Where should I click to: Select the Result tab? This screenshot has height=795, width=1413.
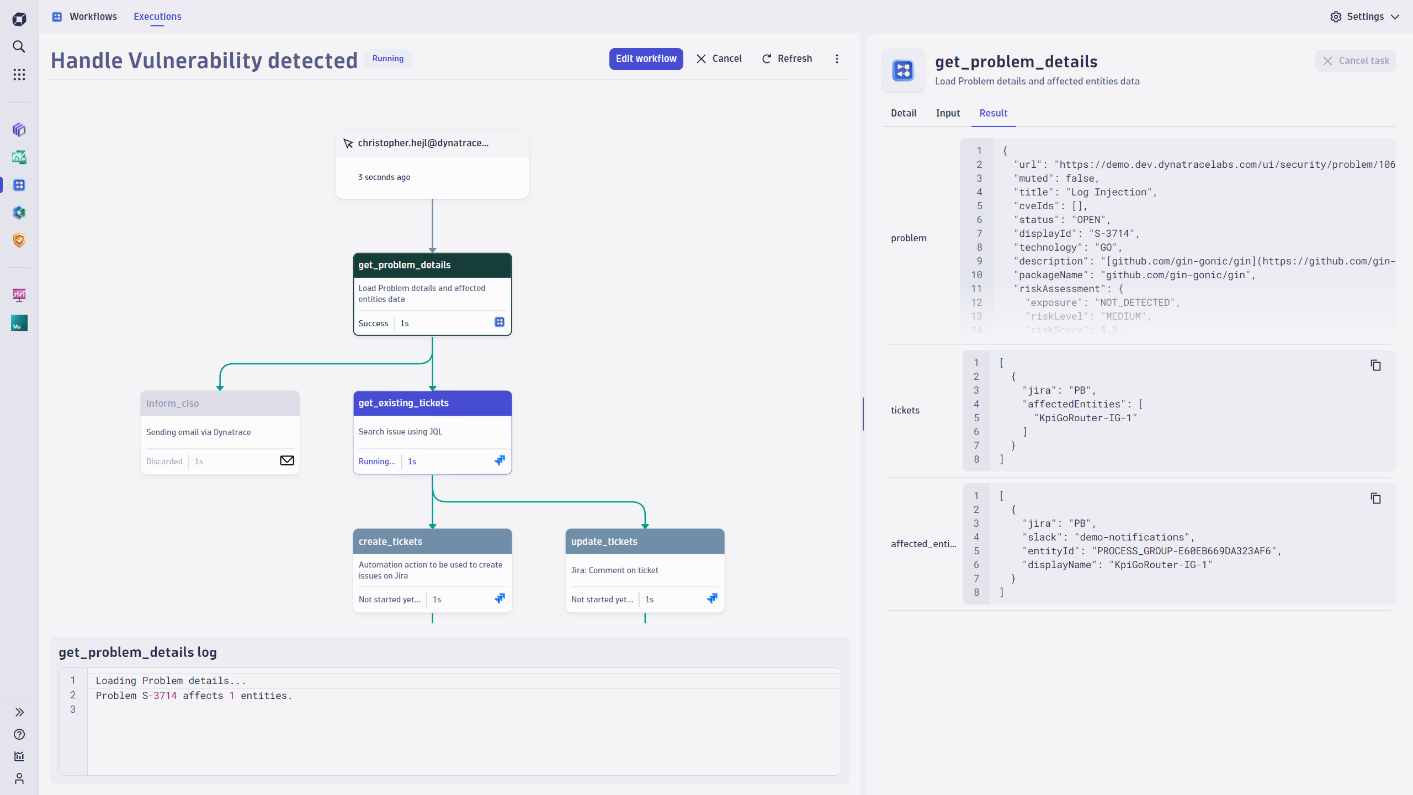994,113
